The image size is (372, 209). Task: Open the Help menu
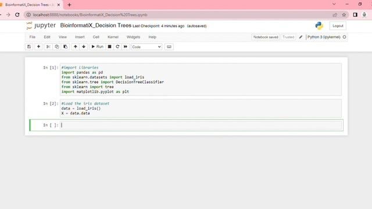pos(152,37)
